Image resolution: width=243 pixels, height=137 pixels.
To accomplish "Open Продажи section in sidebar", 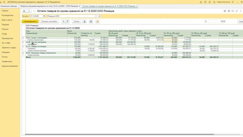I will (5, 24).
